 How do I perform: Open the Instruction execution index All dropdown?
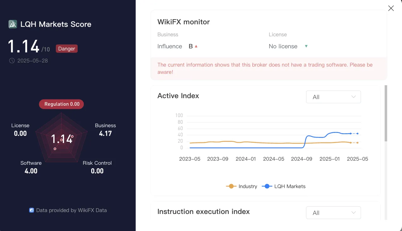coord(334,213)
